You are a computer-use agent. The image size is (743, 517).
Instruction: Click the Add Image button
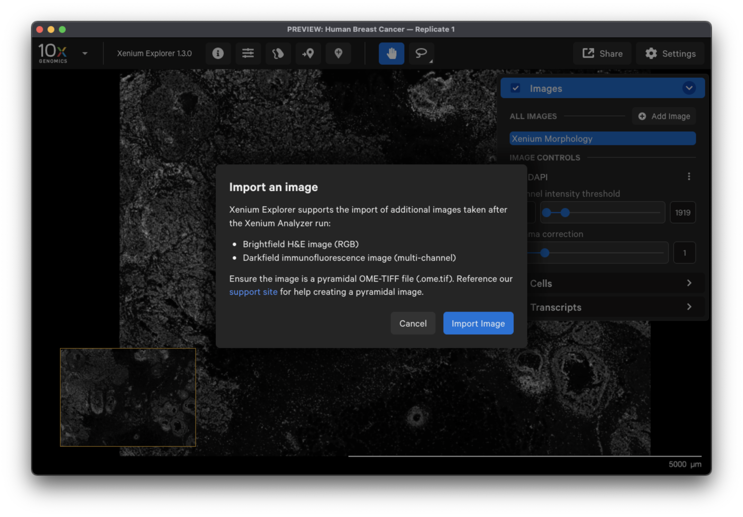point(664,116)
